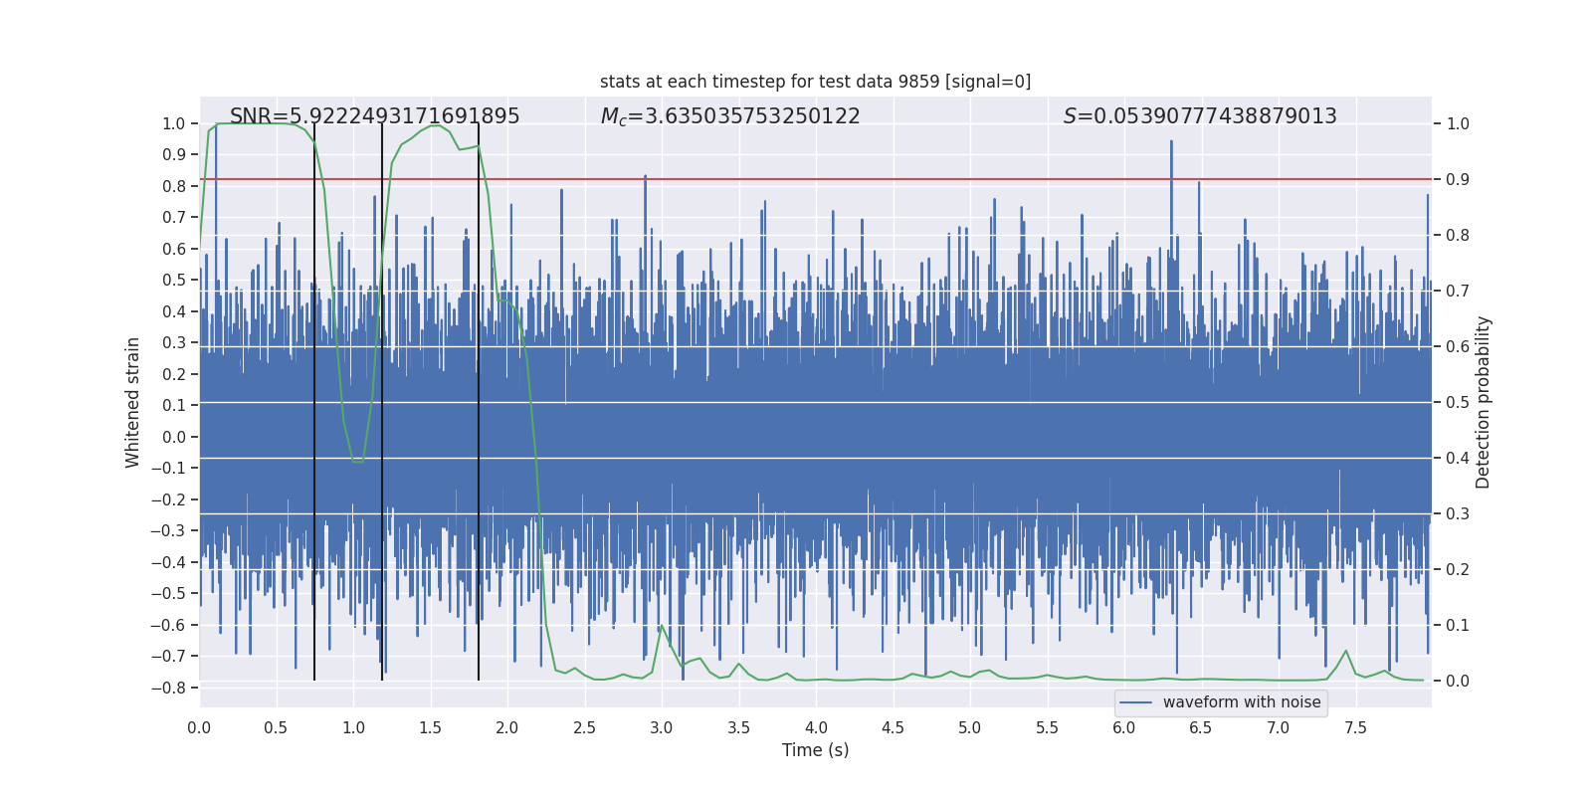
Task: Click the −0.8 tick on left axis
Action: [x=174, y=688]
